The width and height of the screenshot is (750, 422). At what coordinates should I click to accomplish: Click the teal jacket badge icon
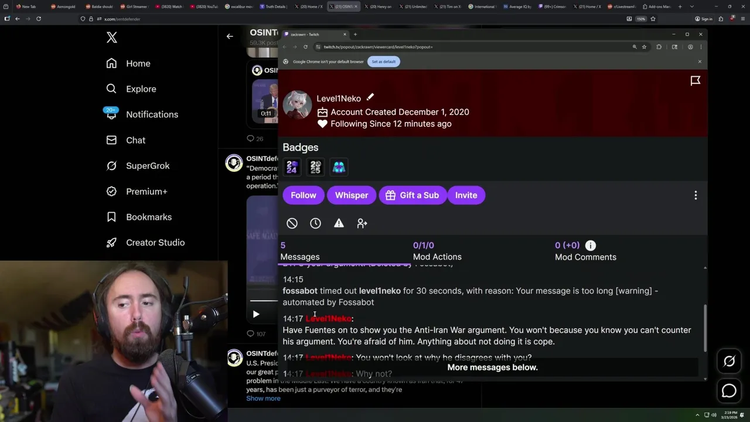point(339,168)
